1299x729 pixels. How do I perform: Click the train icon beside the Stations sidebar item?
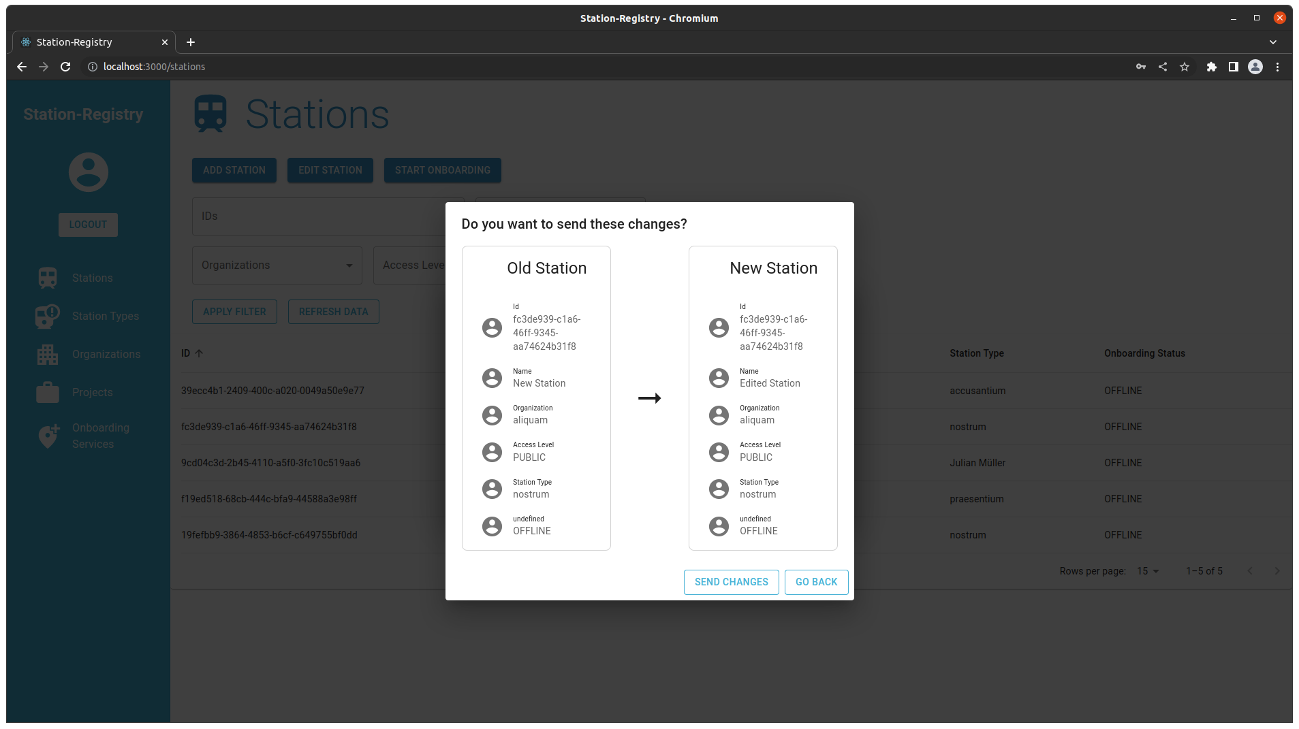pyautogui.click(x=48, y=278)
